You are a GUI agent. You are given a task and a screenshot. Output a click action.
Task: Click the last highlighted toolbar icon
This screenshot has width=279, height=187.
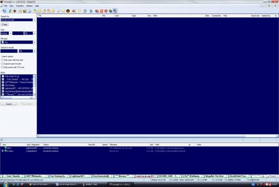click(x=115, y=11)
